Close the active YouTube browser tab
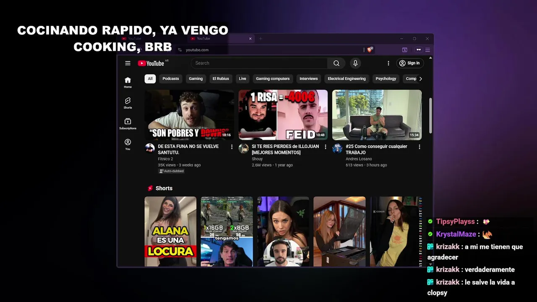Image resolution: width=537 pixels, height=302 pixels. point(250,39)
